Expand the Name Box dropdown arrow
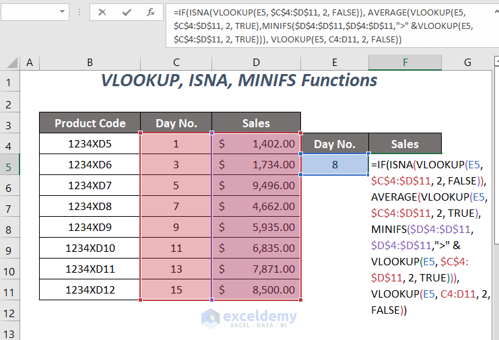 pyautogui.click(x=62, y=12)
